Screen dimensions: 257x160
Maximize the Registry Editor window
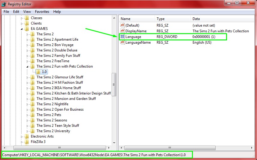tap(237, 3)
